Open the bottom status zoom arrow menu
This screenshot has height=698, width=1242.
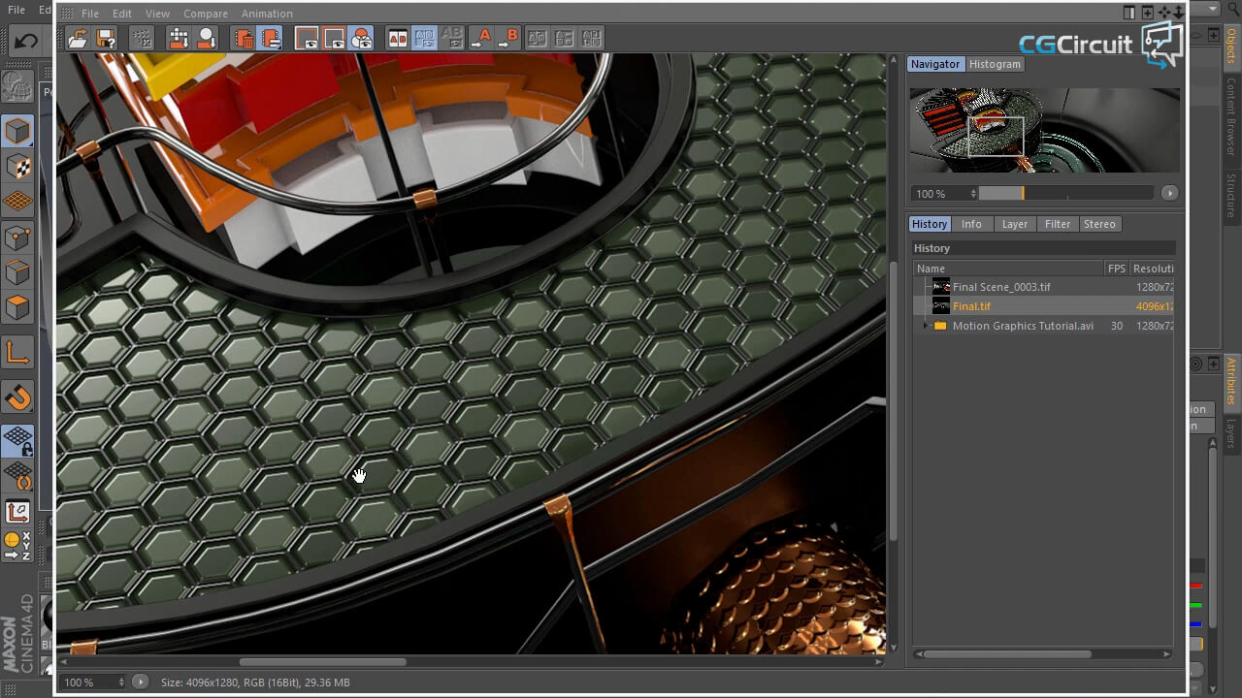(x=140, y=682)
